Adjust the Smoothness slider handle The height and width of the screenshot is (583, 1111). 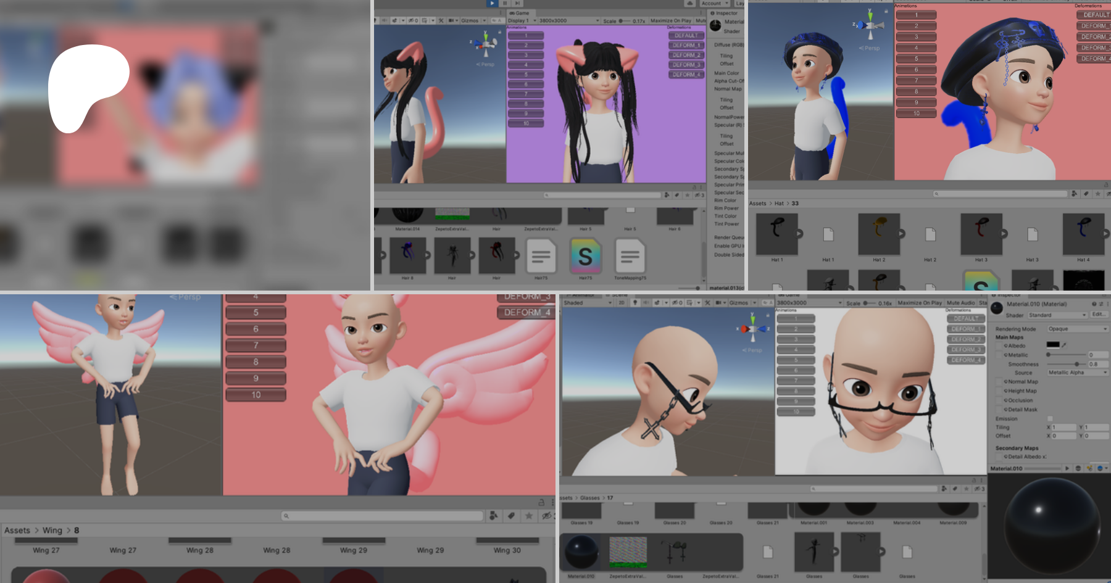pyautogui.click(x=1077, y=364)
